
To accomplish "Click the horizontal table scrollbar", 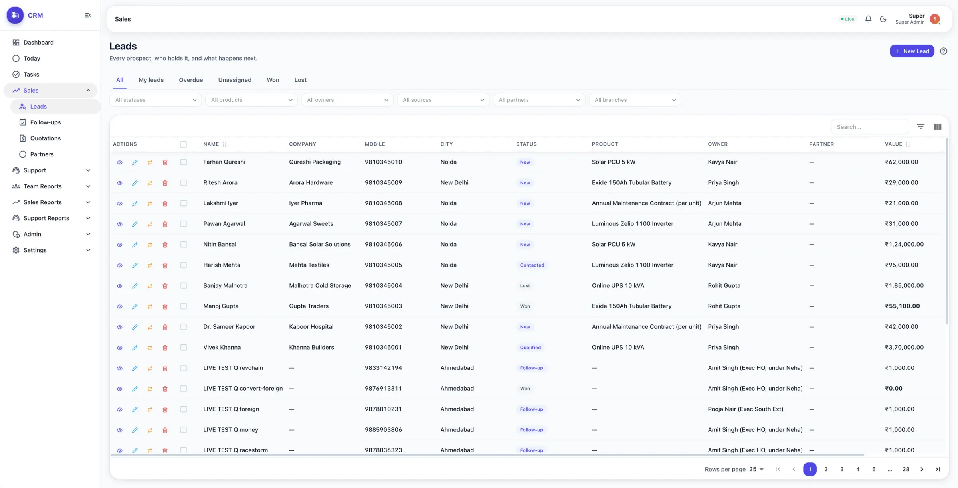I will 487,455.
